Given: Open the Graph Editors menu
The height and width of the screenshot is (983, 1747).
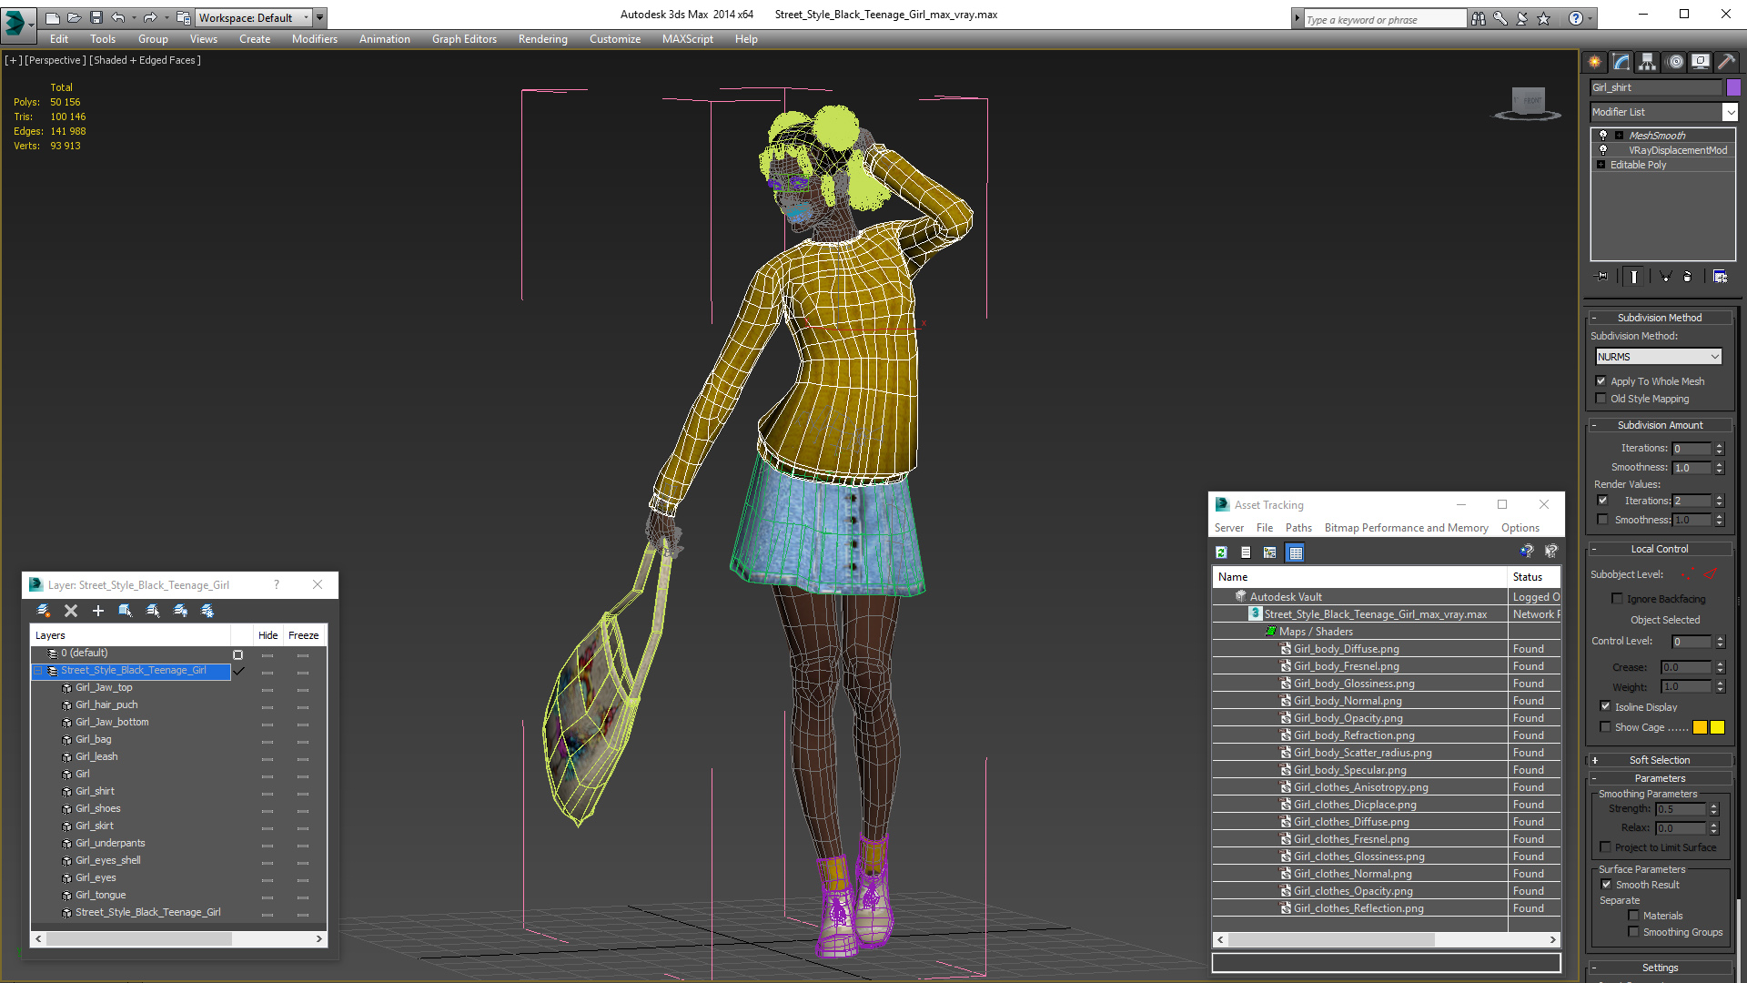Looking at the screenshot, I should (x=464, y=39).
